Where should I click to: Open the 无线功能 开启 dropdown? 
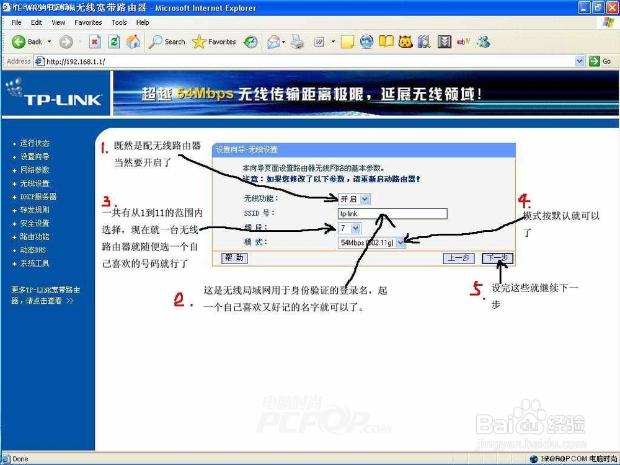(354, 199)
